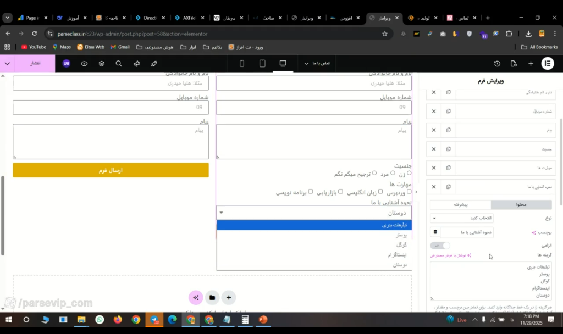
Task: Check the بازاریابی skill checkbox
Action: [x=340, y=192]
